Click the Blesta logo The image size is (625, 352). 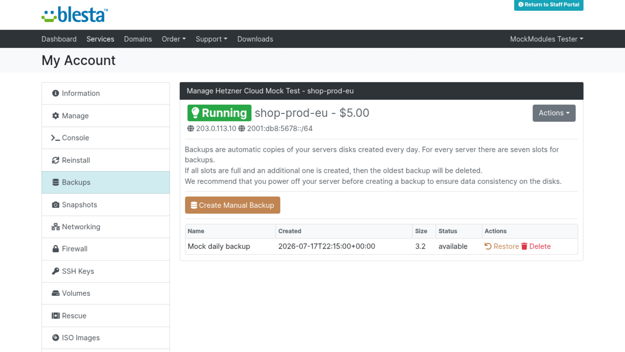(75, 15)
